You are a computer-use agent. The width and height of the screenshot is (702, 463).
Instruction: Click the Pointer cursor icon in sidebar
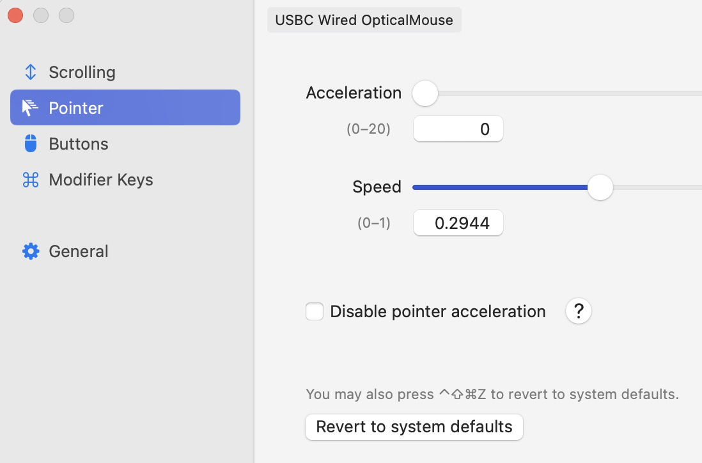click(x=30, y=107)
